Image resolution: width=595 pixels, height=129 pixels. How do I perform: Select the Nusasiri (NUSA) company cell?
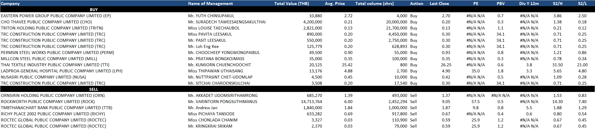click(x=43, y=77)
